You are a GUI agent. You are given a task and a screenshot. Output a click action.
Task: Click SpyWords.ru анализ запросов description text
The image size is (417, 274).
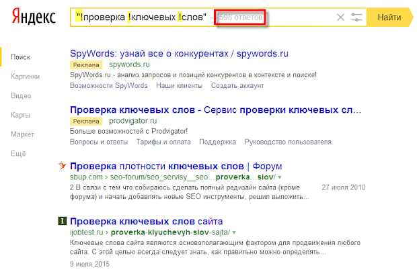pyautogui.click(x=193, y=75)
